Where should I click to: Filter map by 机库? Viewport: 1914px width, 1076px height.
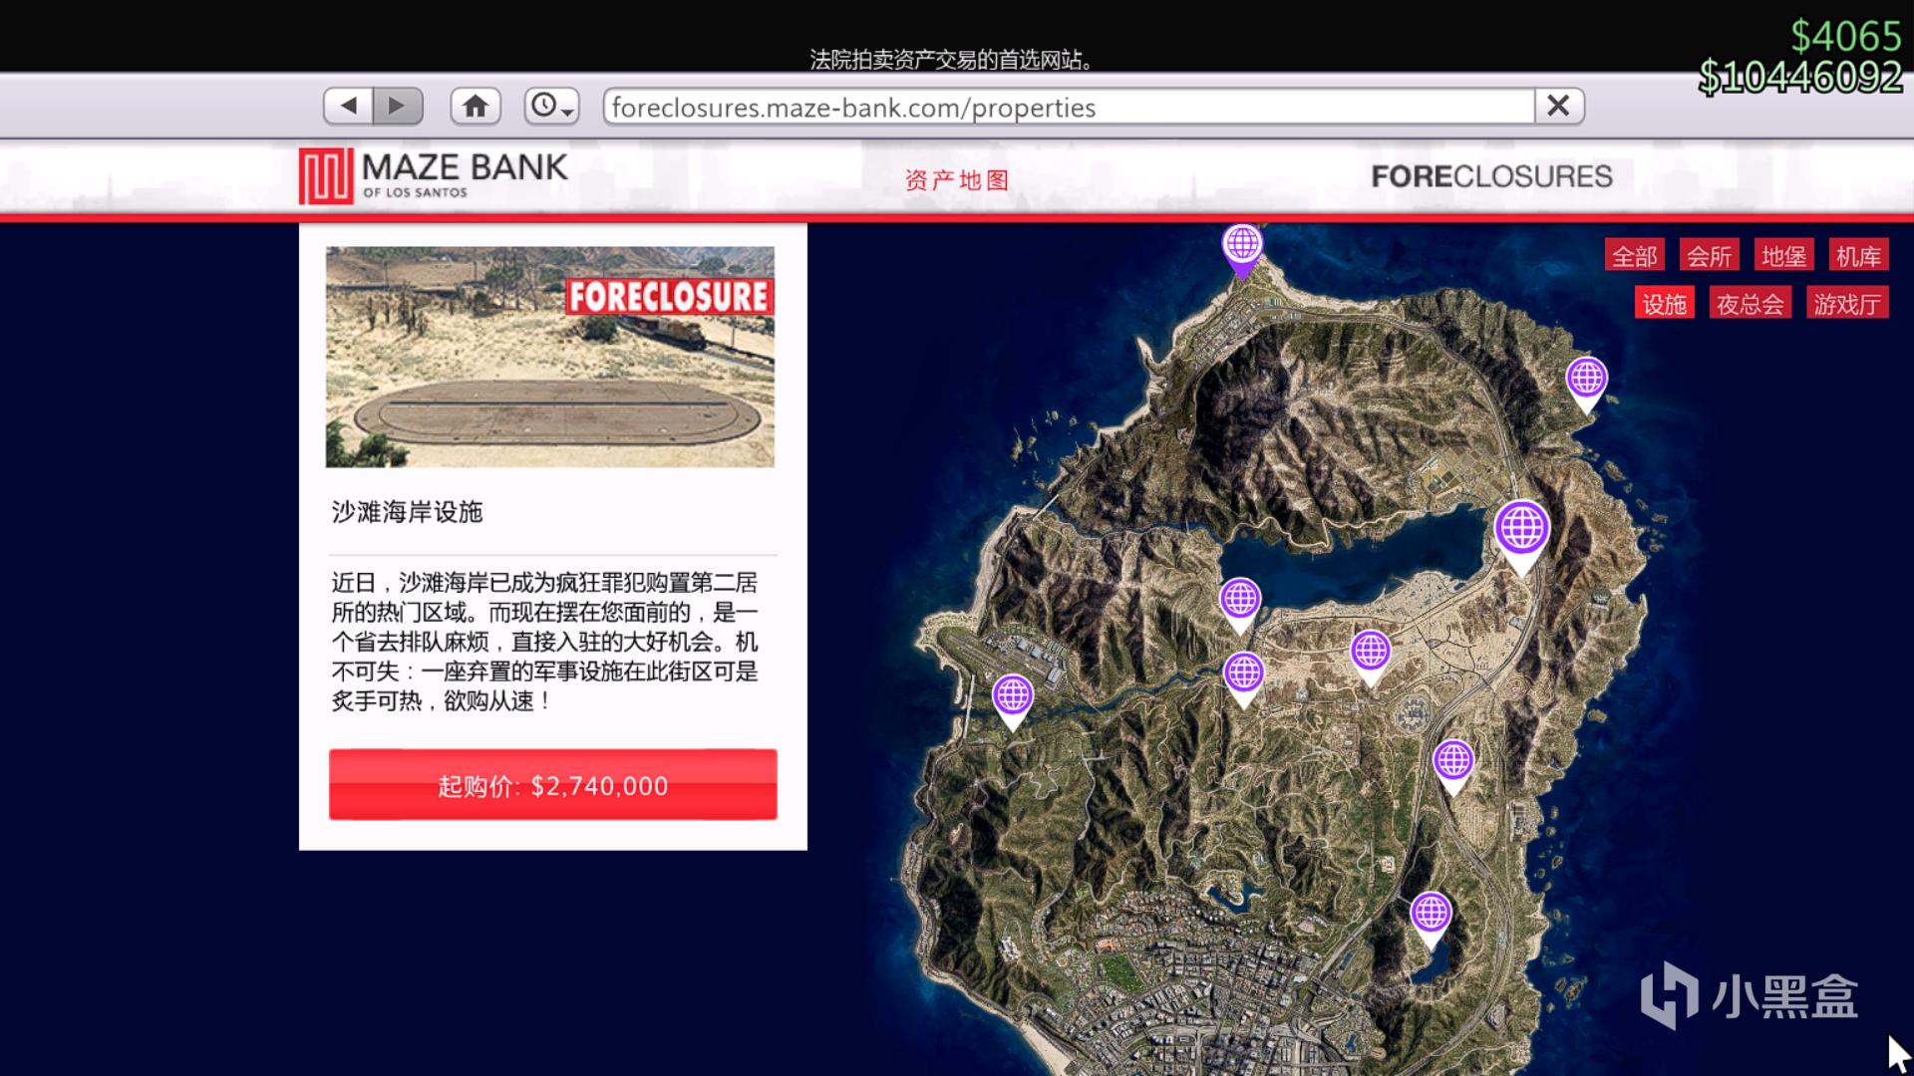point(1858,256)
